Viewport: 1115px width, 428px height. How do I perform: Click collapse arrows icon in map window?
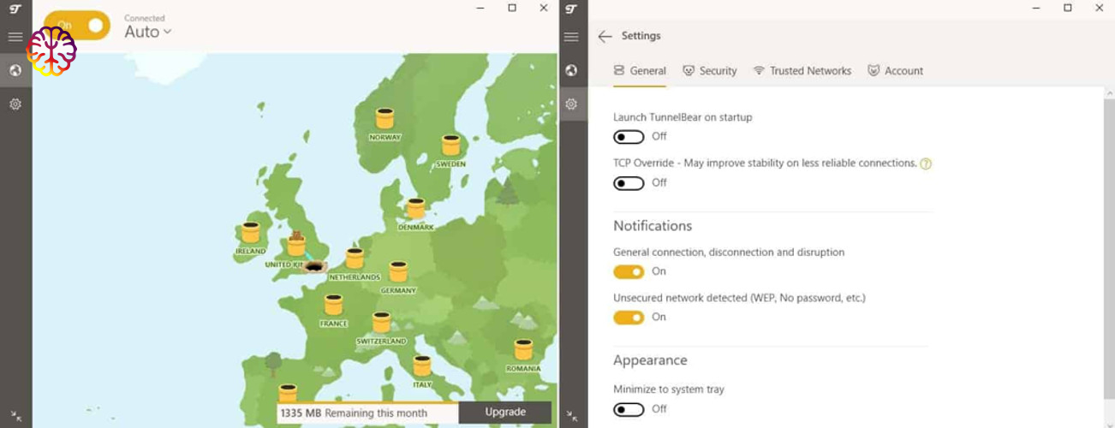(15, 417)
